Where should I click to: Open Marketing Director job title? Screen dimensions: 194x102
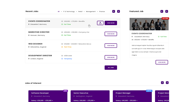(x=39, y=32)
